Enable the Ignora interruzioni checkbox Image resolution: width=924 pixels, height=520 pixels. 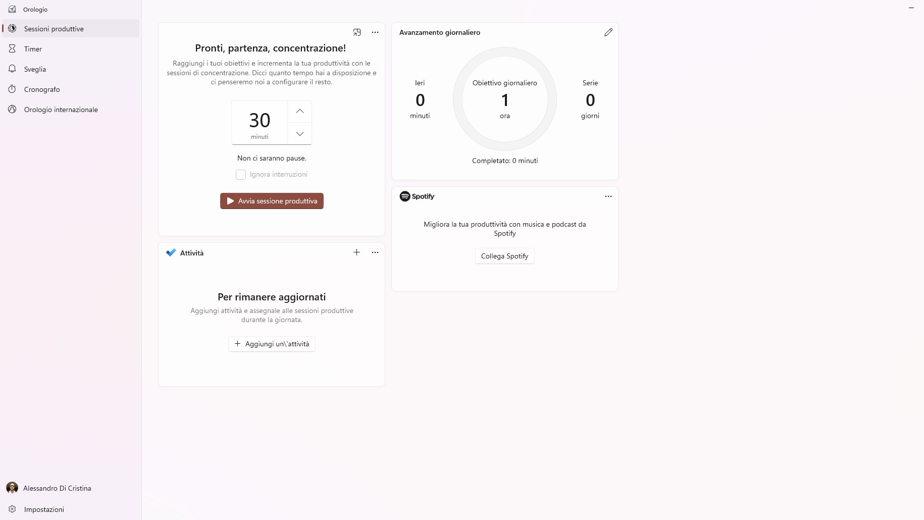tap(241, 175)
